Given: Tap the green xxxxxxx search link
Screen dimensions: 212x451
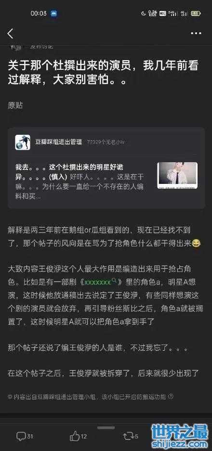Looking at the screenshot, I should tap(98, 282).
